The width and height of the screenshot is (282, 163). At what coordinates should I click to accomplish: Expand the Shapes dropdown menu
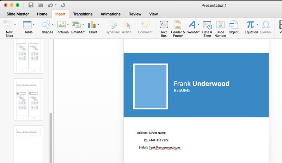point(53,25)
